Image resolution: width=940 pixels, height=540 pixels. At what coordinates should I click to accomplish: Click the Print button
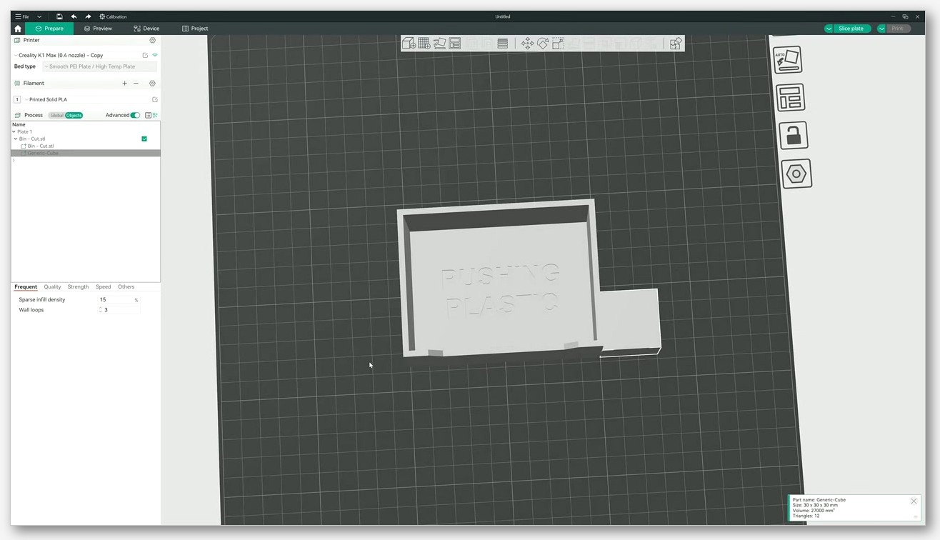pyautogui.click(x=898, y=29)
